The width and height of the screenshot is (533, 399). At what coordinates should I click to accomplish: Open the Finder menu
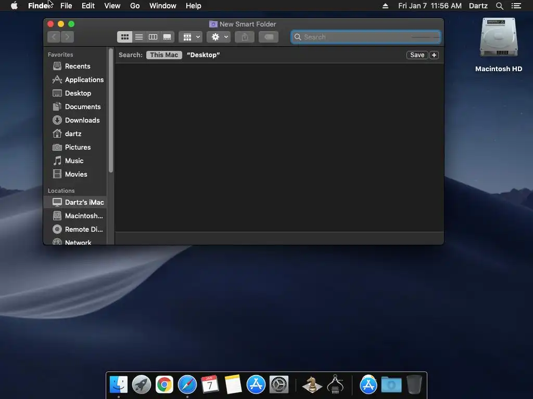(39, 6)
